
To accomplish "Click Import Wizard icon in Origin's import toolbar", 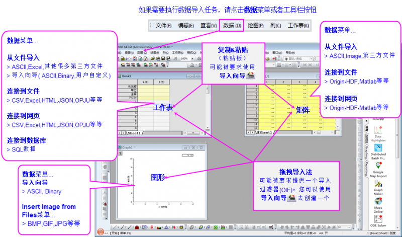I will 123,65.
